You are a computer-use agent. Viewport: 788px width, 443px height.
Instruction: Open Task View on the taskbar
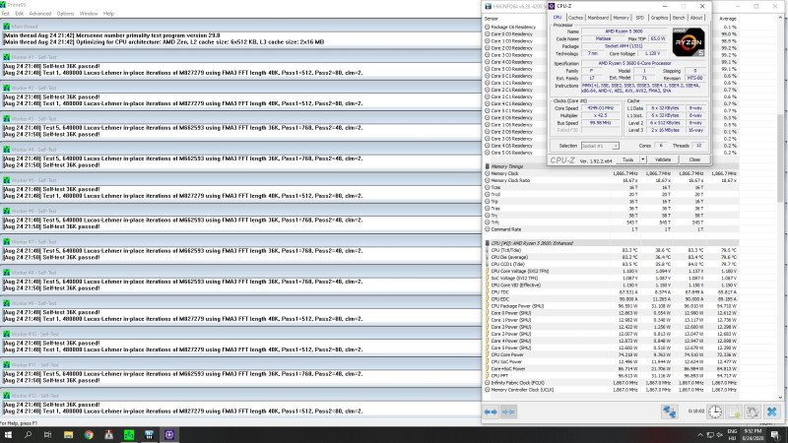47,435
